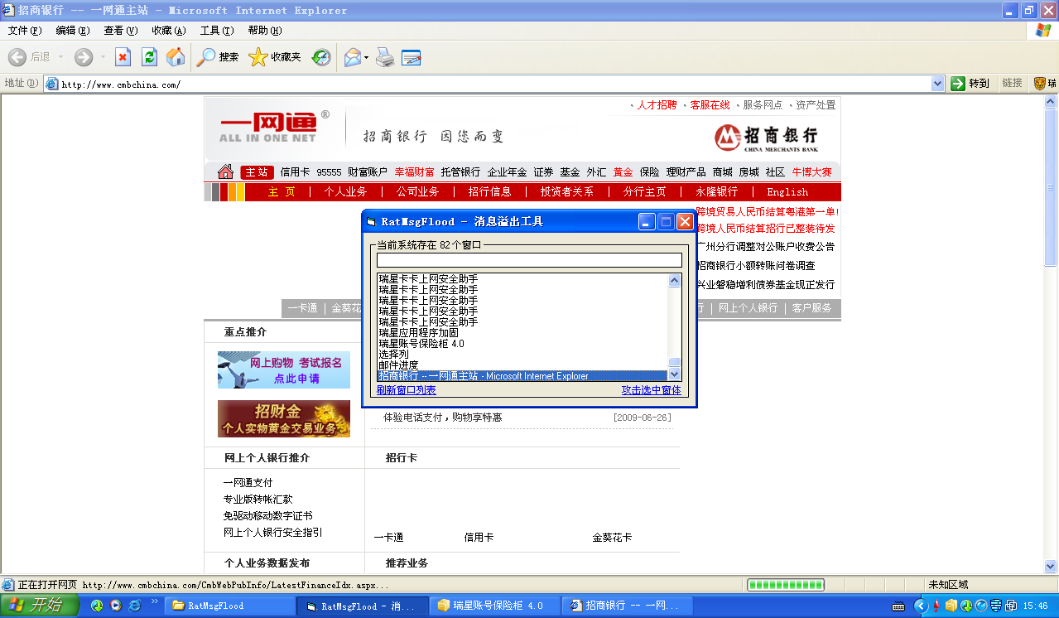Viewport: 1059px width, 618px height.
Task: Click the 信用卡 link in the top nav
Action: tap(295, 172)
